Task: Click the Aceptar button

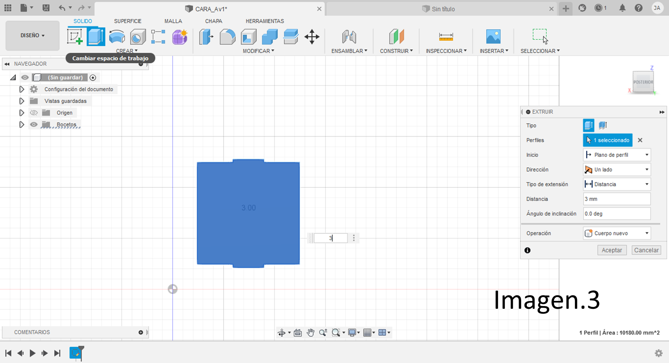Action: click(612, 250)
